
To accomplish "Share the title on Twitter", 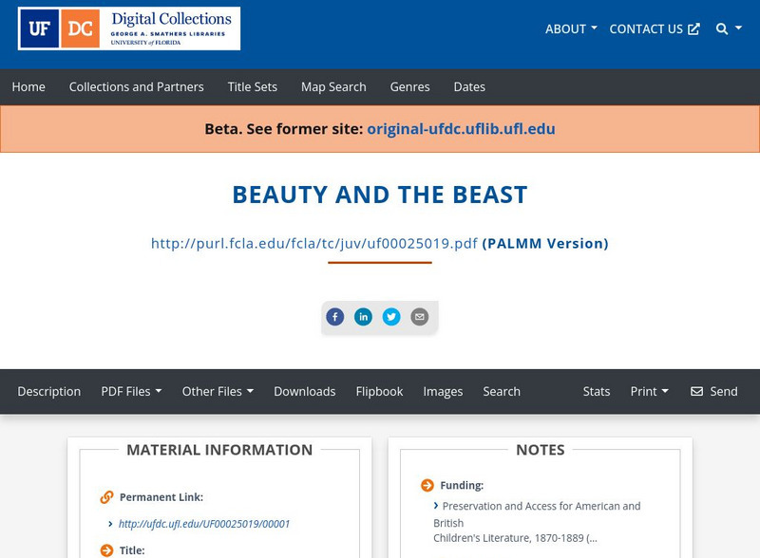I will (391, 316).
